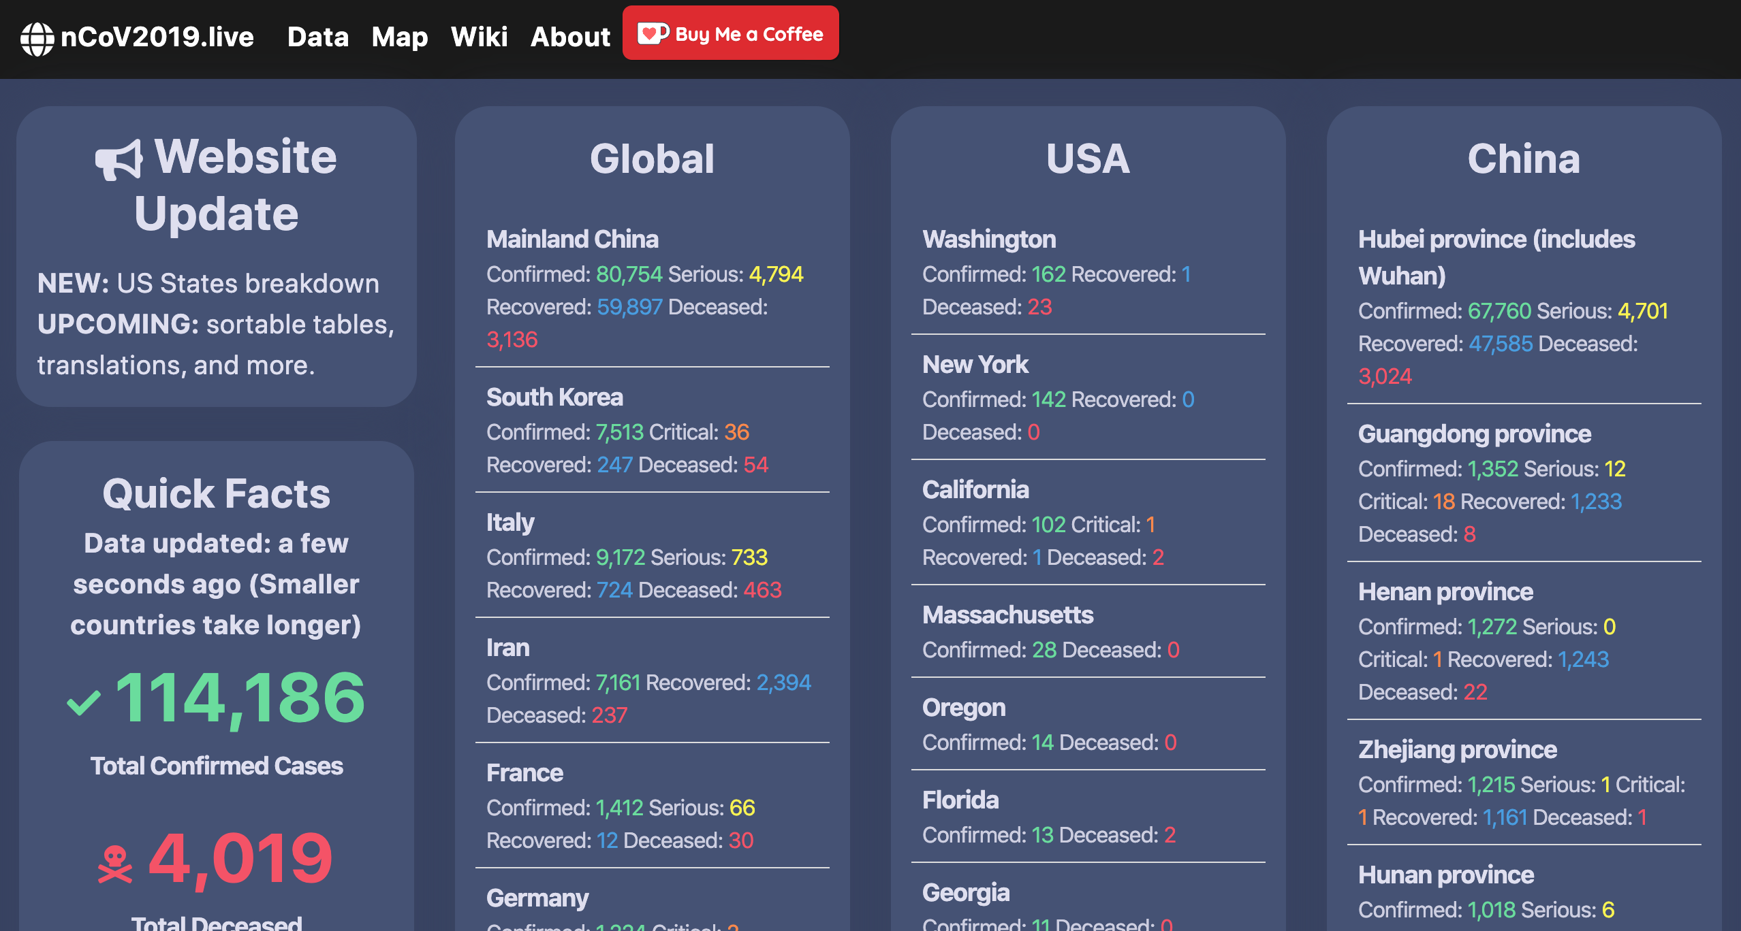The image size is (1741, 931).
Task: Select the South Korea entry title
Action: (x=554, y=397)
